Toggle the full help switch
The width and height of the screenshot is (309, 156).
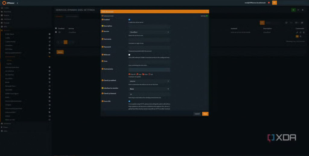coord(207,16)
